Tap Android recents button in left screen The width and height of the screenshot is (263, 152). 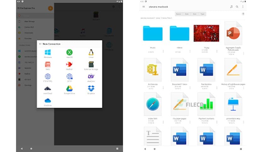tap(117, 149)
